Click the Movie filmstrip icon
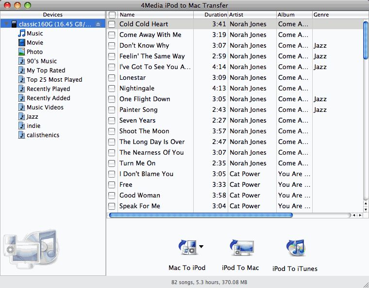369x288 pixels. (x=22, y=42)
